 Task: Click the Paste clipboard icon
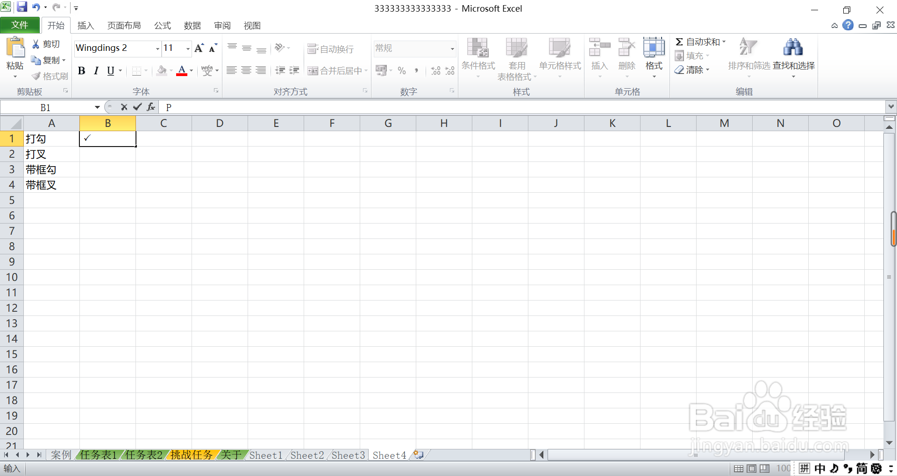(15, 49)
